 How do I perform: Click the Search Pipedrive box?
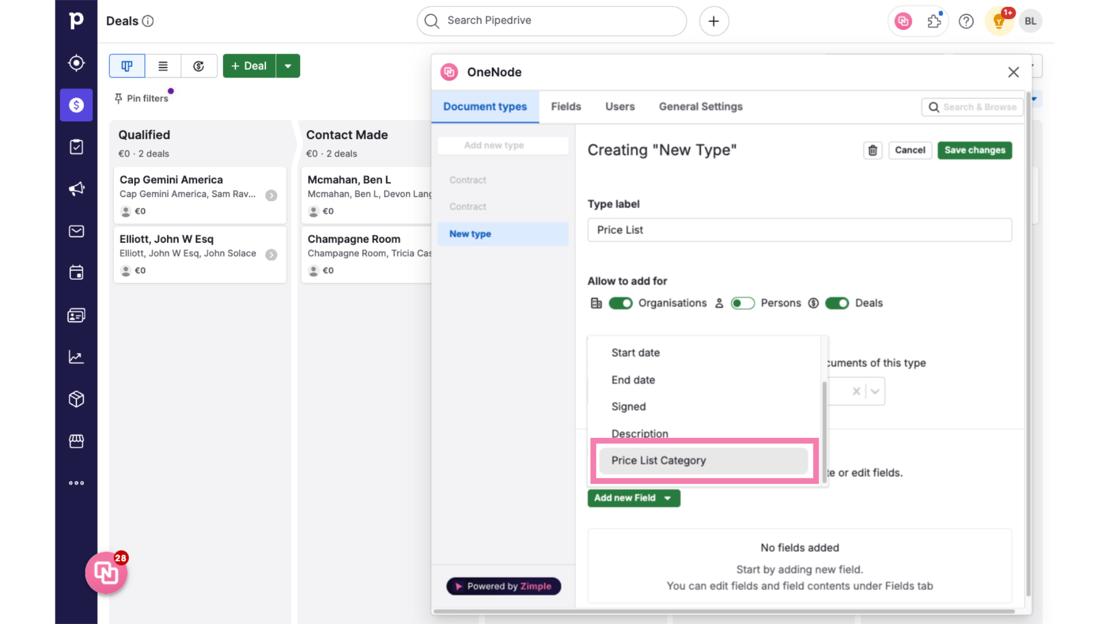[552, 21]
